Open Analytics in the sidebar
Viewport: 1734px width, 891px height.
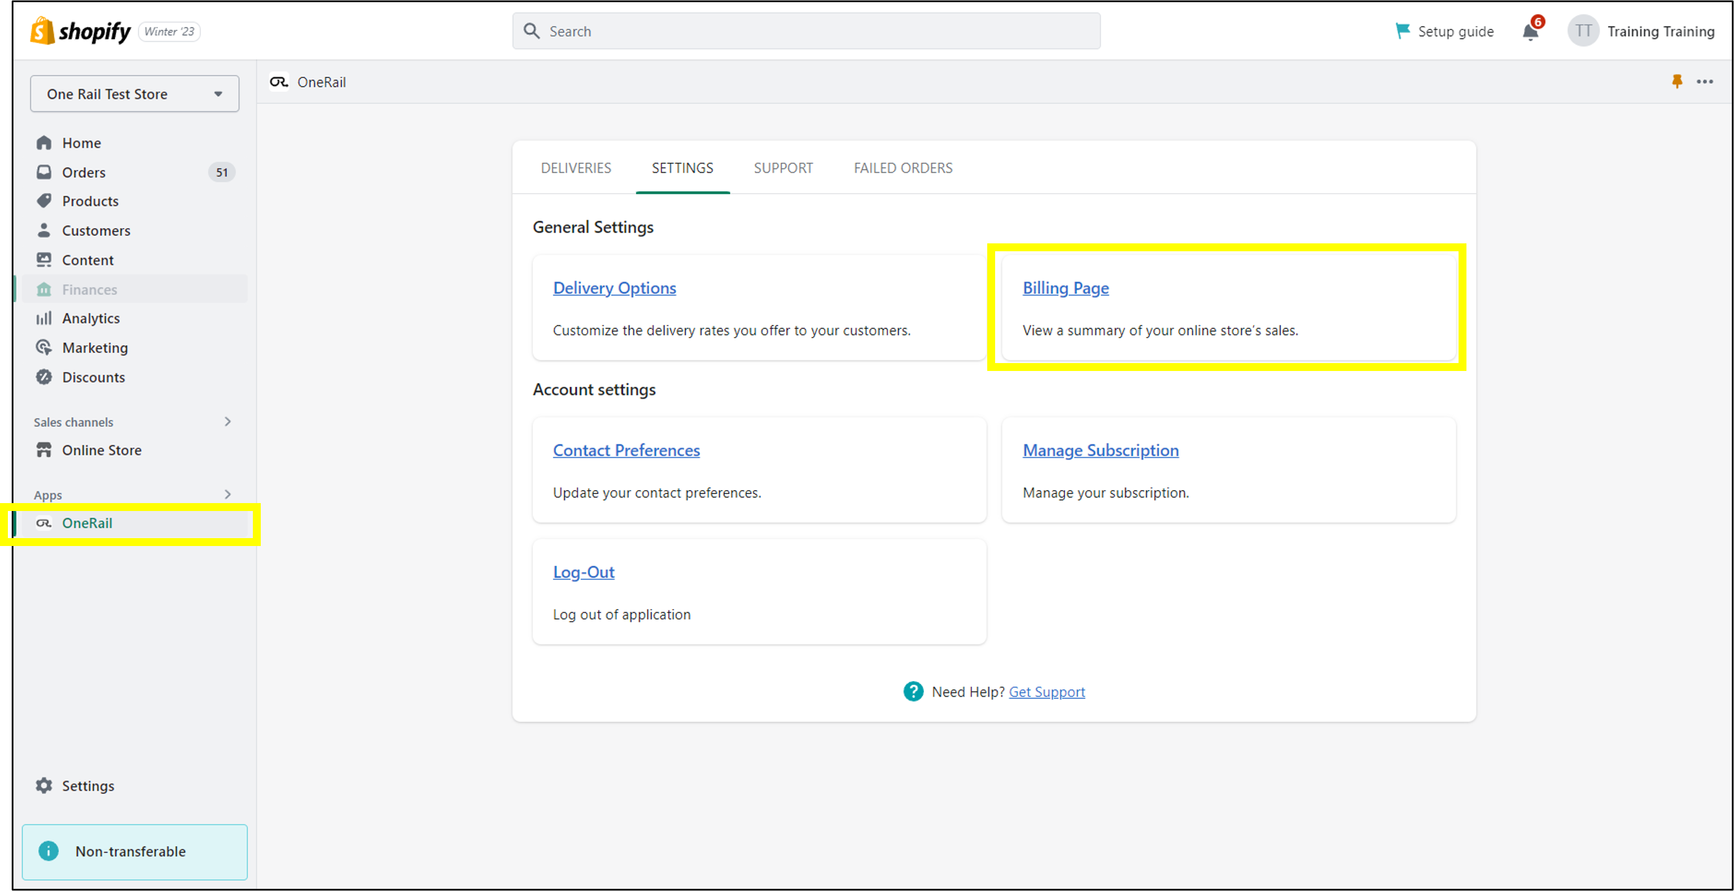click(x=91, y=318)
